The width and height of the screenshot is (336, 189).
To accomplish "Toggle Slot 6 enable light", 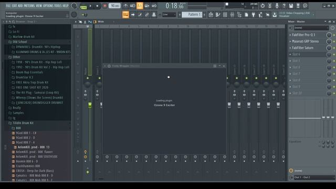I will pyautogui.click(x=334, y=67).
